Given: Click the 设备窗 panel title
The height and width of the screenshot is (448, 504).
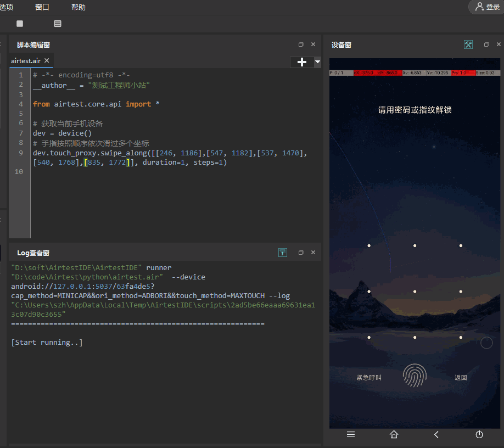Looking at the screenshot, I should tap(341, 44).
